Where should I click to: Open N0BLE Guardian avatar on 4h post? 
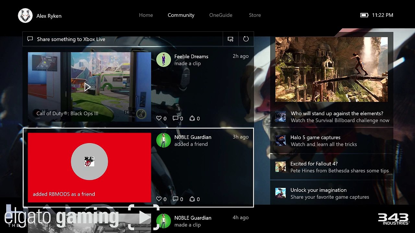pyautogui.click(x=163, y=221)
